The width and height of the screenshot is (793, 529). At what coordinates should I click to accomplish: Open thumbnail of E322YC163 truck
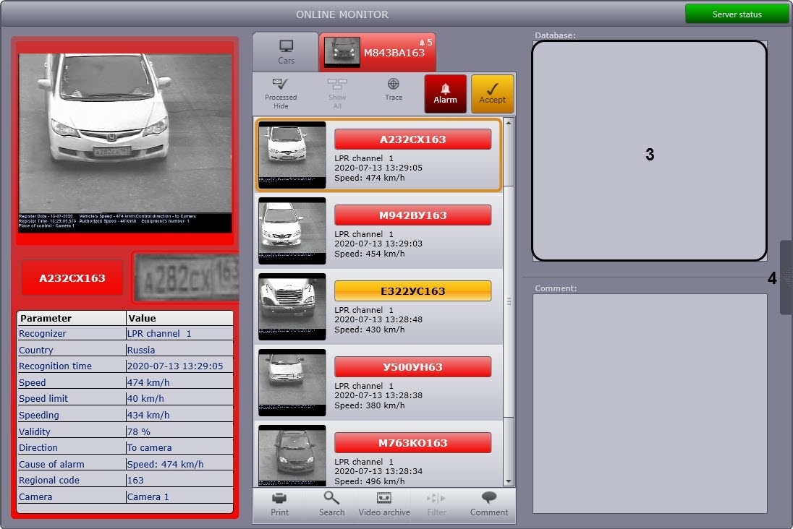coord(292,306)
